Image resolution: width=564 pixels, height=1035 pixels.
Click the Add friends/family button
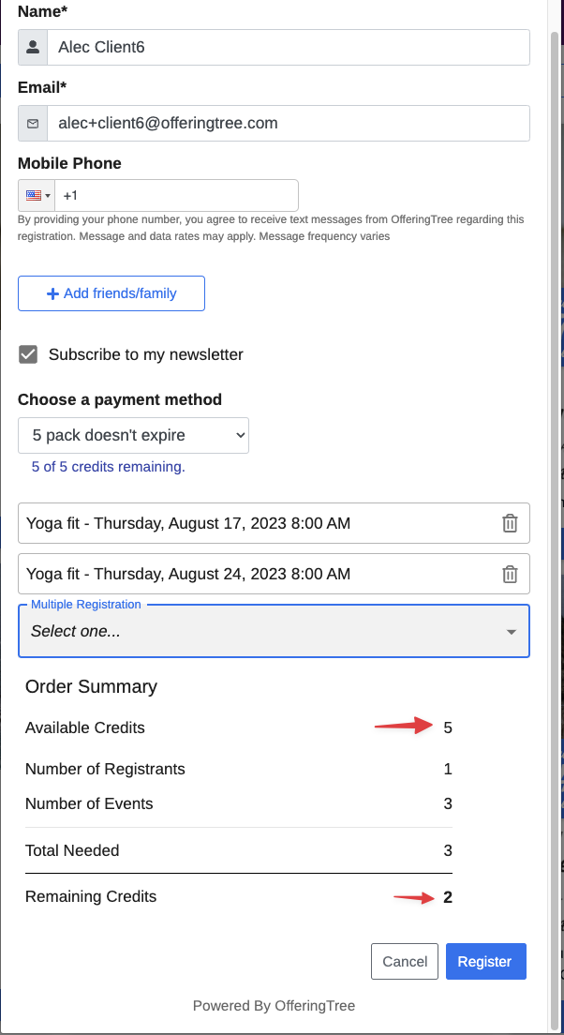[x=111, y=293]
